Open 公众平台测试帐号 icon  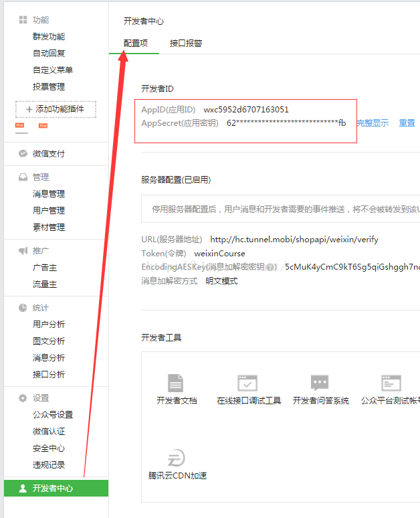391,383
